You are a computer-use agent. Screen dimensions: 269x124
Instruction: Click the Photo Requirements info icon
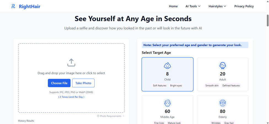coord(98,116)
